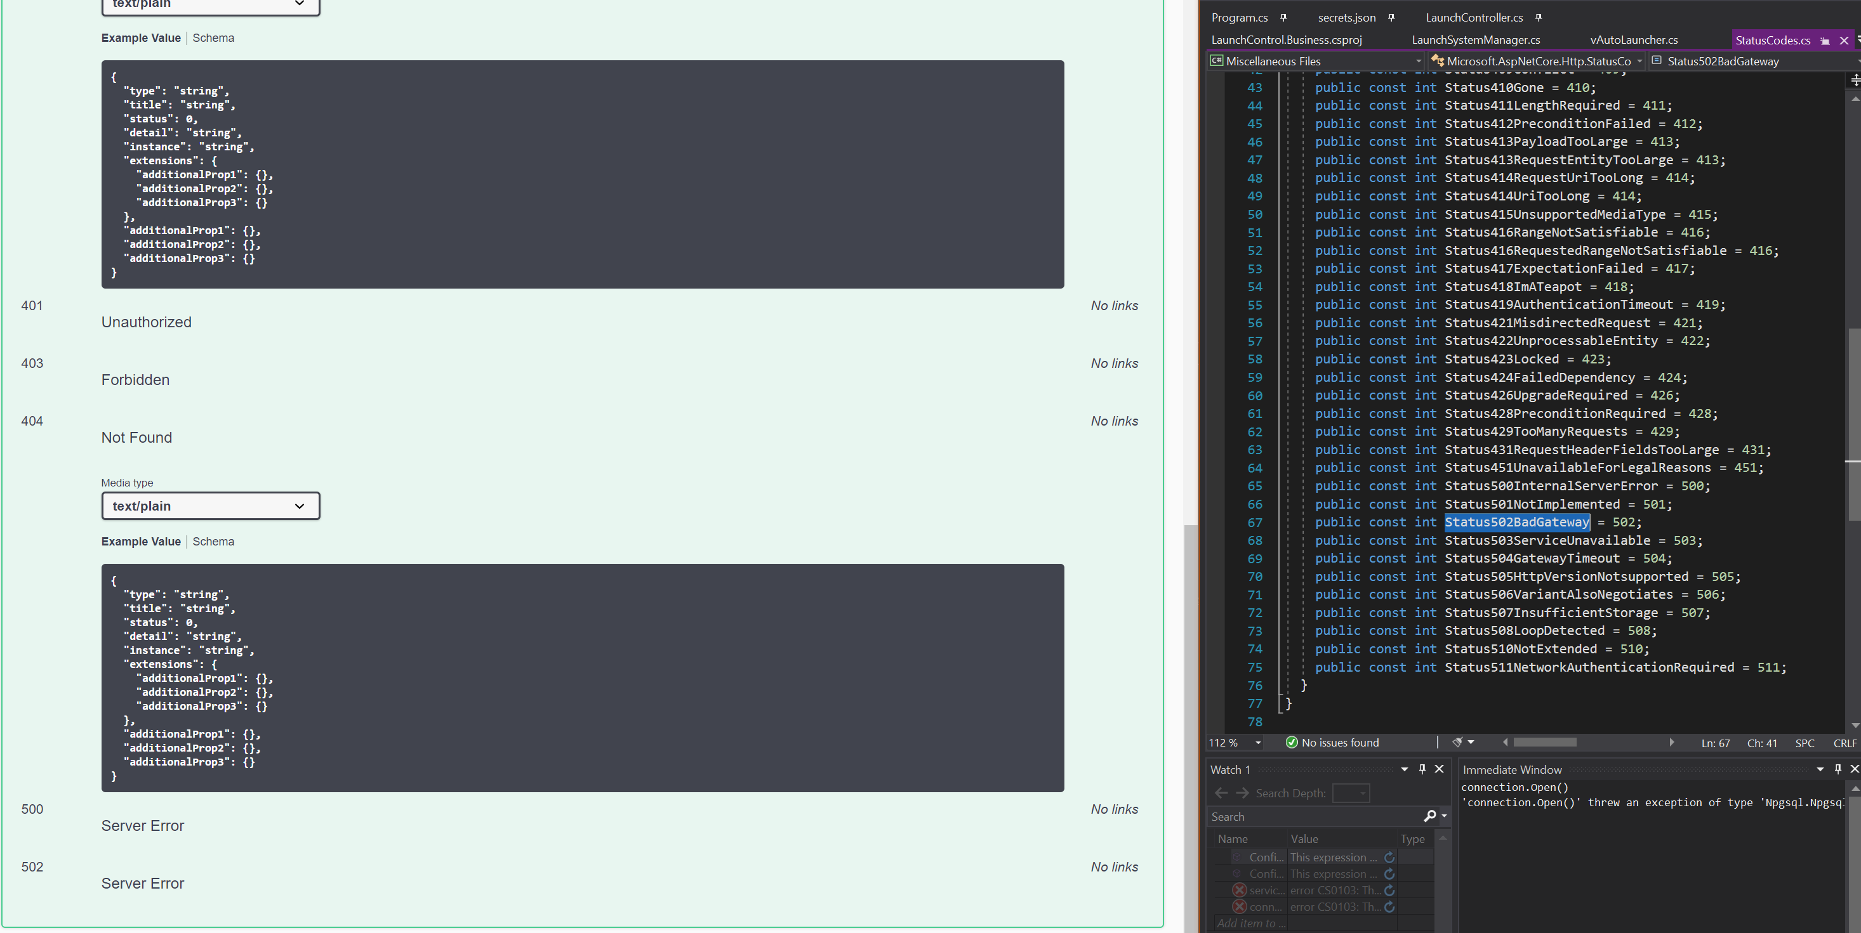Show the 404 response Schema view
Image resolution: width=1861 pixels, height=933 pixels.
pos(213,542)
